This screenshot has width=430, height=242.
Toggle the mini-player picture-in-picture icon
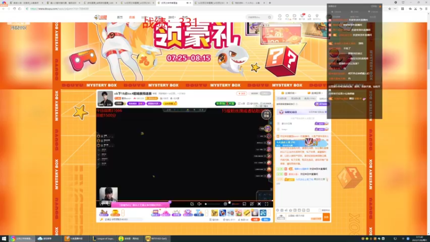tap(245, 204)
